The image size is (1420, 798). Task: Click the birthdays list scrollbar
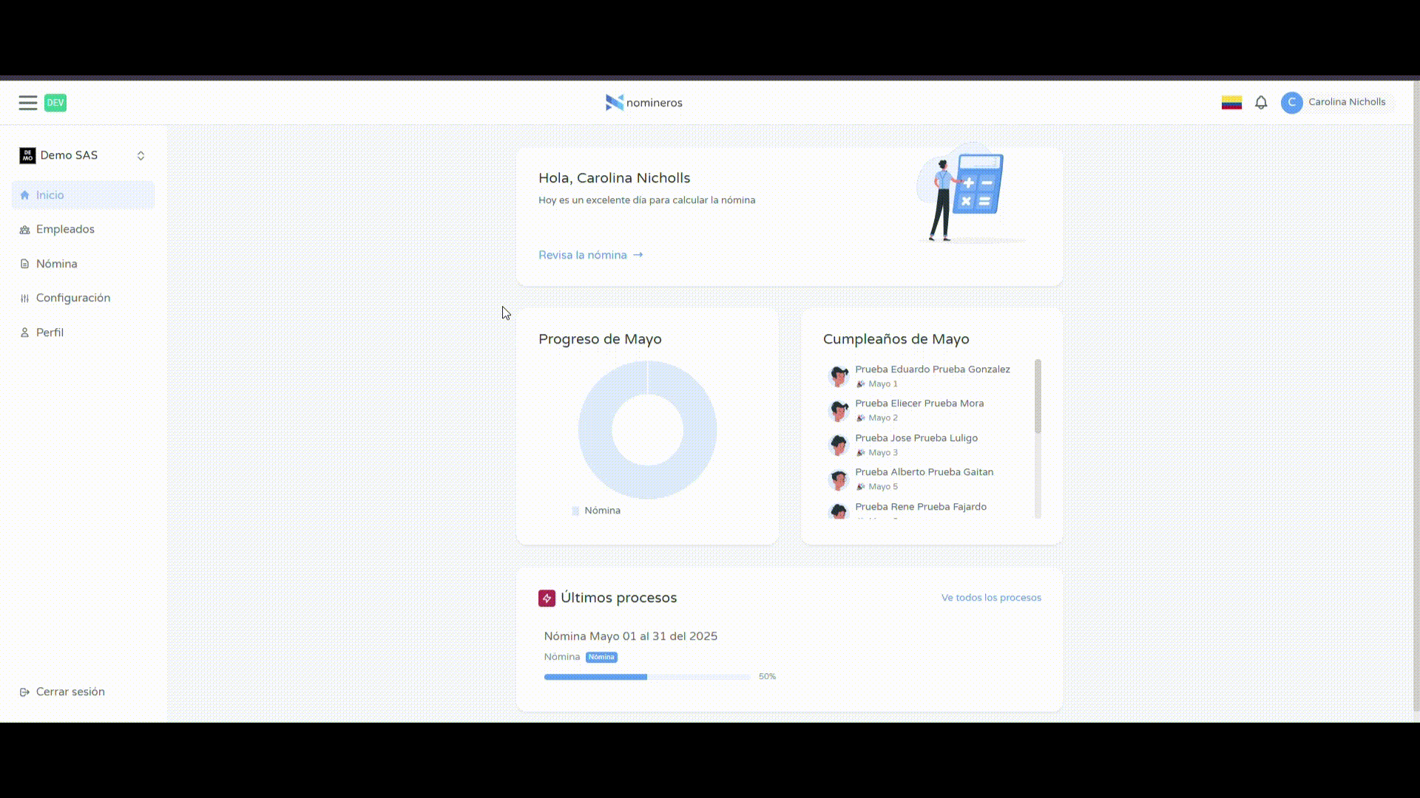(1038, 396)
